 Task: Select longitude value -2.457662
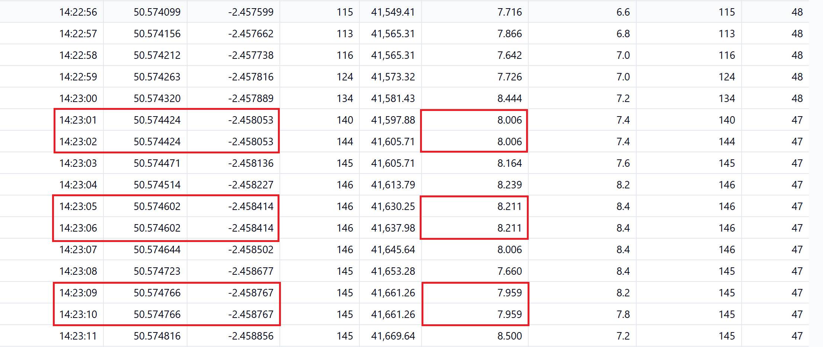point(250,34)
